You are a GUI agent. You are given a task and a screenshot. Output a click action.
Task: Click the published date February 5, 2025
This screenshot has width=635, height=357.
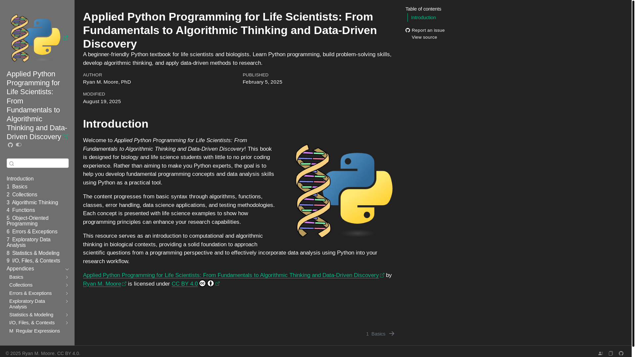pos(263,82)
